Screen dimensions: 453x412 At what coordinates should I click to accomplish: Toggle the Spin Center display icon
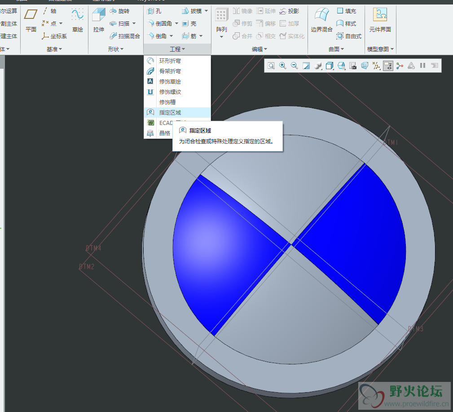(400, 66)
